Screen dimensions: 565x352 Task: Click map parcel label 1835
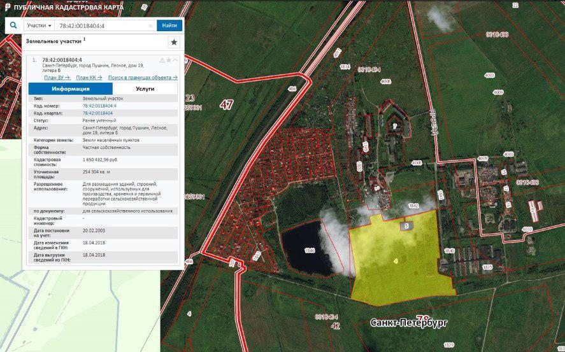tap(487, 267)
